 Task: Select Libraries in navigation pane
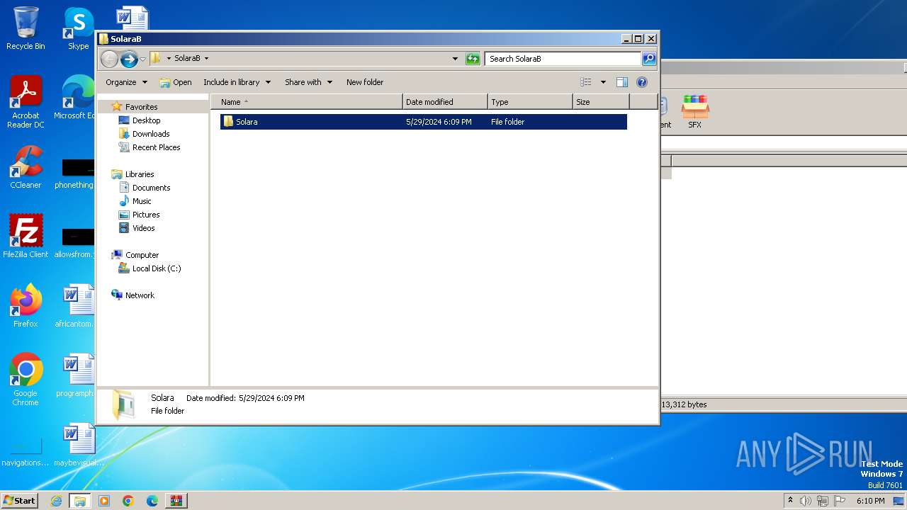pos(139,174)
